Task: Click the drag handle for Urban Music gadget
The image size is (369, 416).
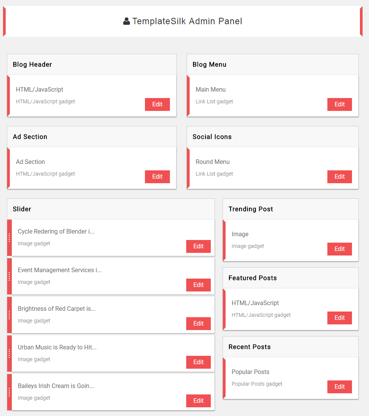Action: 9,354
